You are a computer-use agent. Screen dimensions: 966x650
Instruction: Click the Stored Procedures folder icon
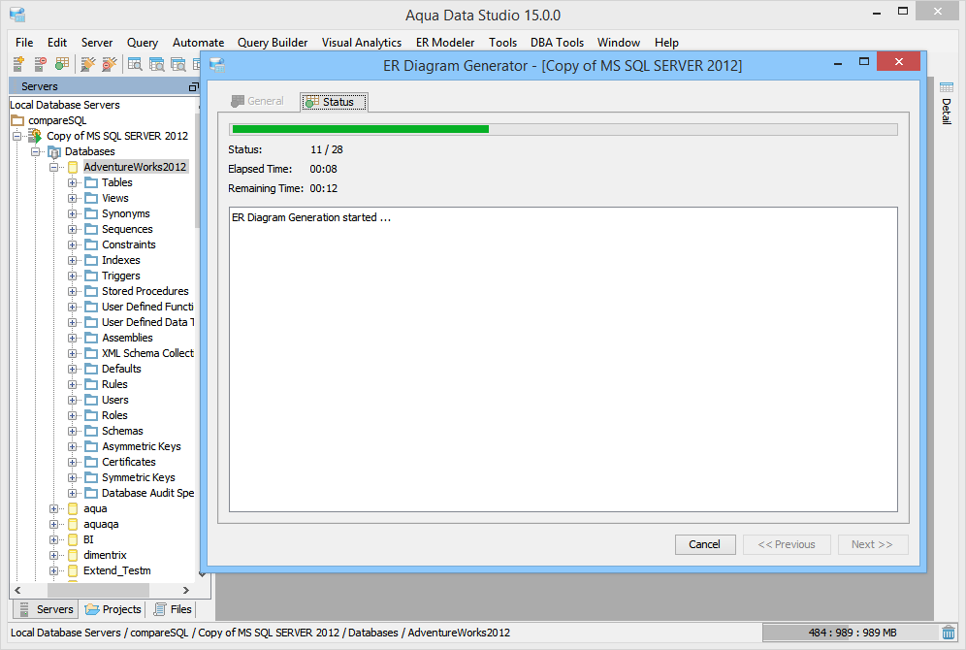(91, 291)
